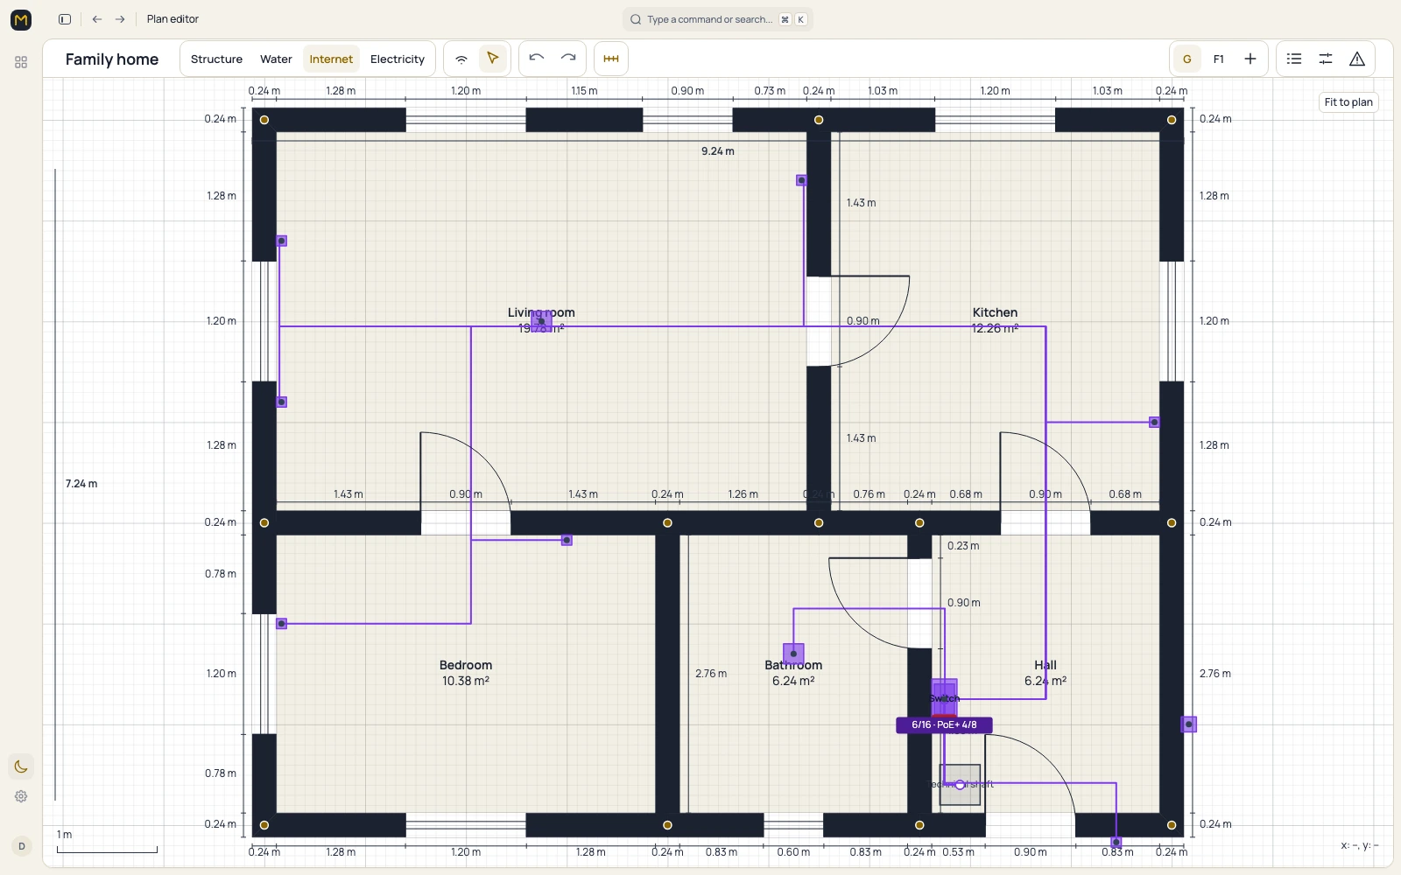Go forward with the right arrow
The image size is (1401, 875).
click(x=120, y=19)
